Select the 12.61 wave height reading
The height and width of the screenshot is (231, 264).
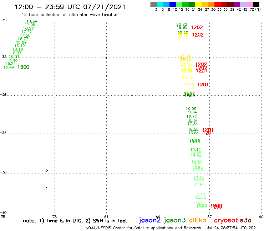point(200,194)
